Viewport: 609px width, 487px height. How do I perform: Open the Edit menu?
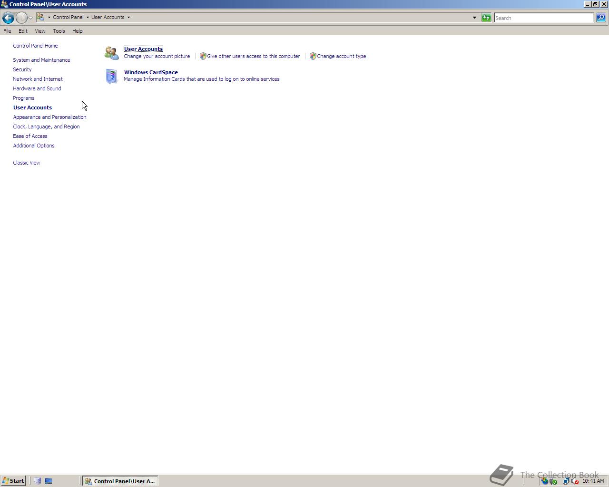point(23,31)
